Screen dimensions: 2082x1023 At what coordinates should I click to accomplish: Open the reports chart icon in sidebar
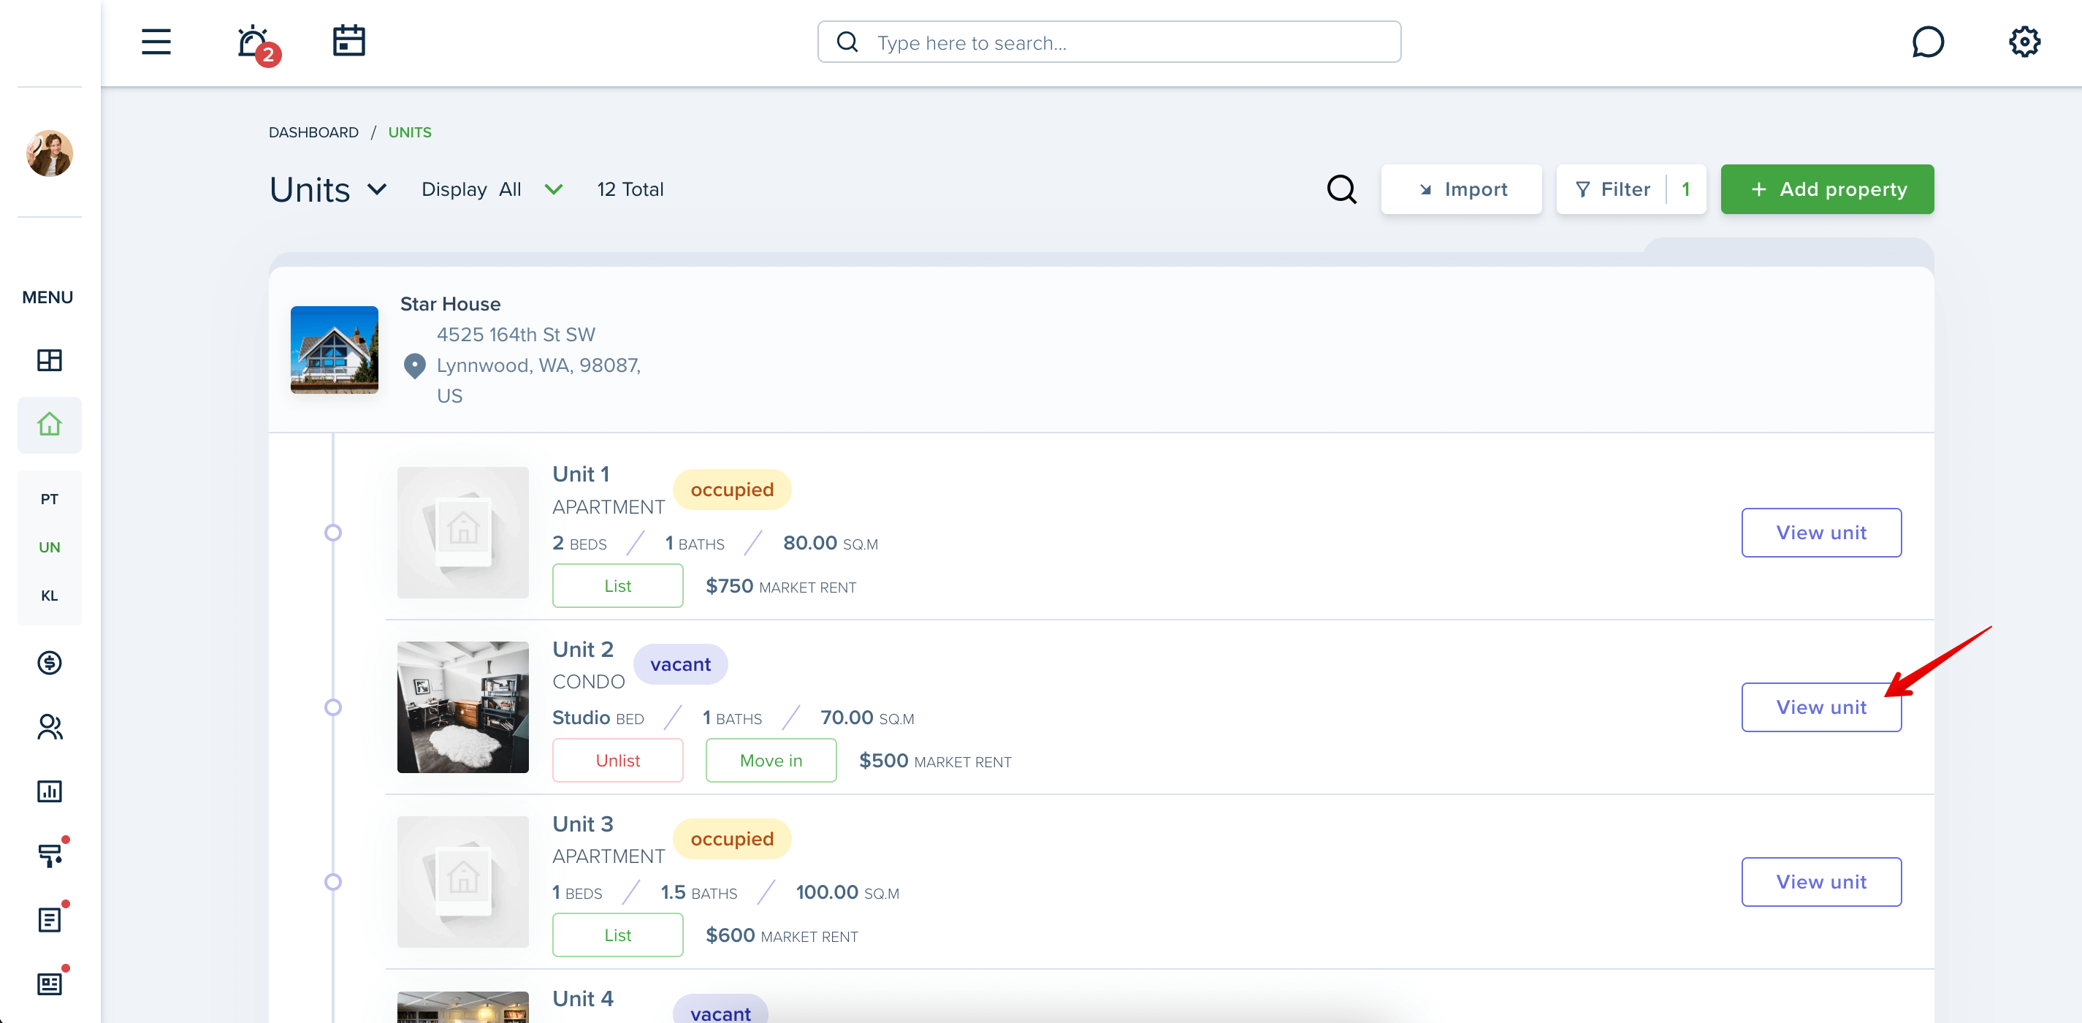click(49, 791)
